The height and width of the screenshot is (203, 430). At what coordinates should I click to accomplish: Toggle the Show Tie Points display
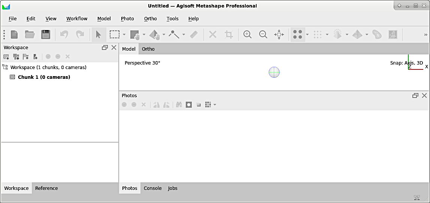(x=297, y=35)
